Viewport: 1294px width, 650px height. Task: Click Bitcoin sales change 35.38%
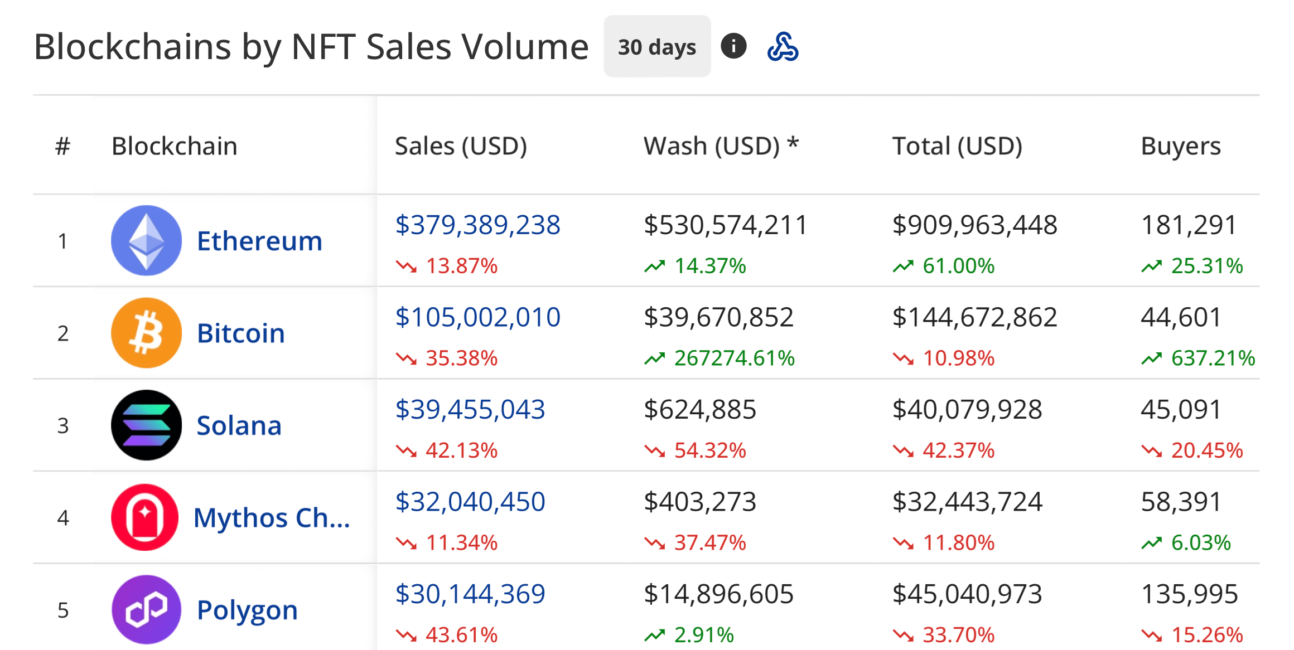[447, 358]
